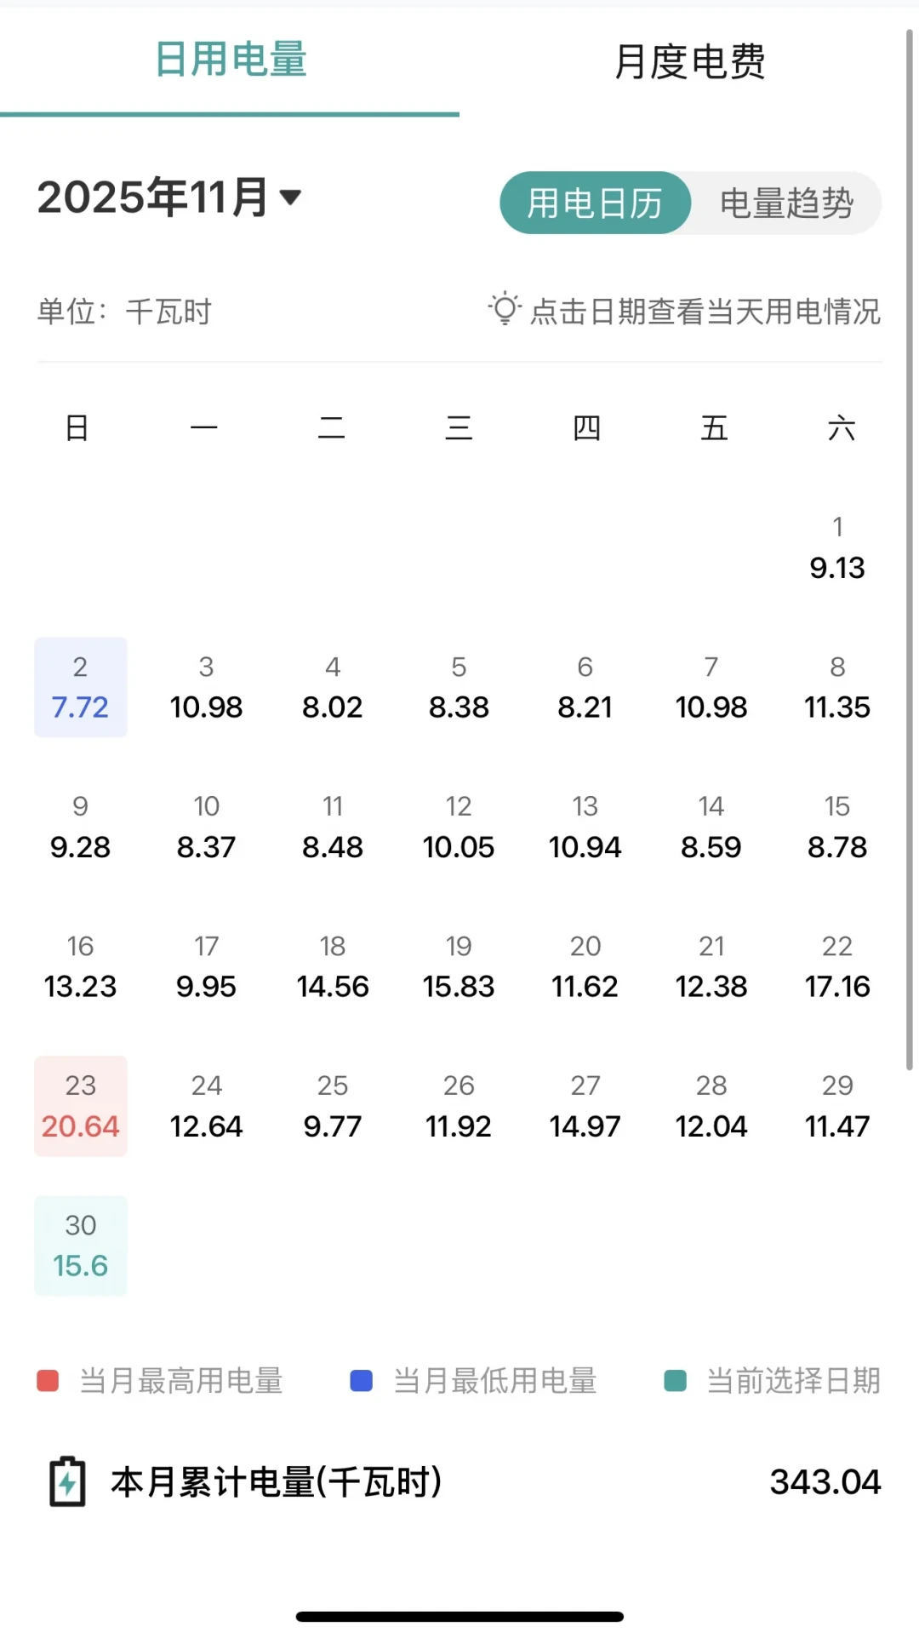Image resolution: width=919 pixels, height=1638 pixels.
Task: Select November 19 showing 15.83
Action: click(x=459, y=966)
